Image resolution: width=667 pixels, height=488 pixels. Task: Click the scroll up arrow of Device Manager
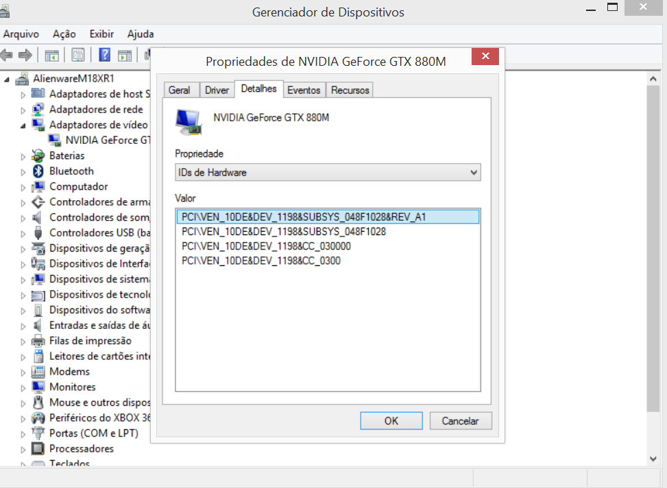(x=653, y=79)
